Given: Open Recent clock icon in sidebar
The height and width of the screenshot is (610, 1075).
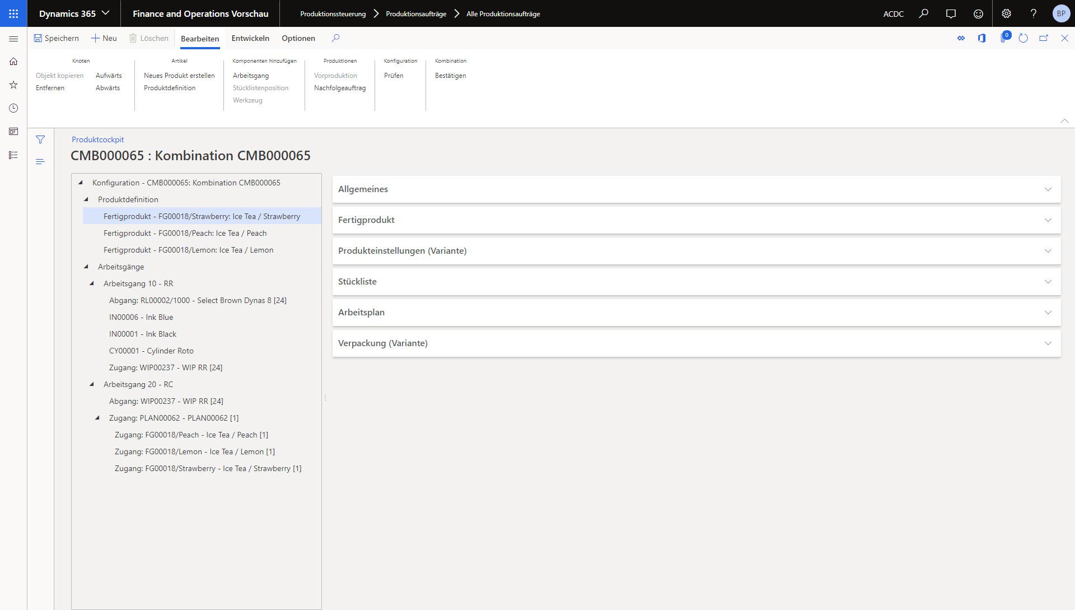Looking at the screenshot, I should point(13,108).
